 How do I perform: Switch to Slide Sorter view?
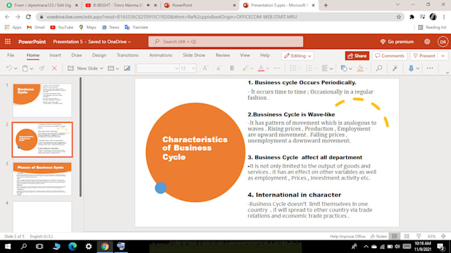coord(407,236)
